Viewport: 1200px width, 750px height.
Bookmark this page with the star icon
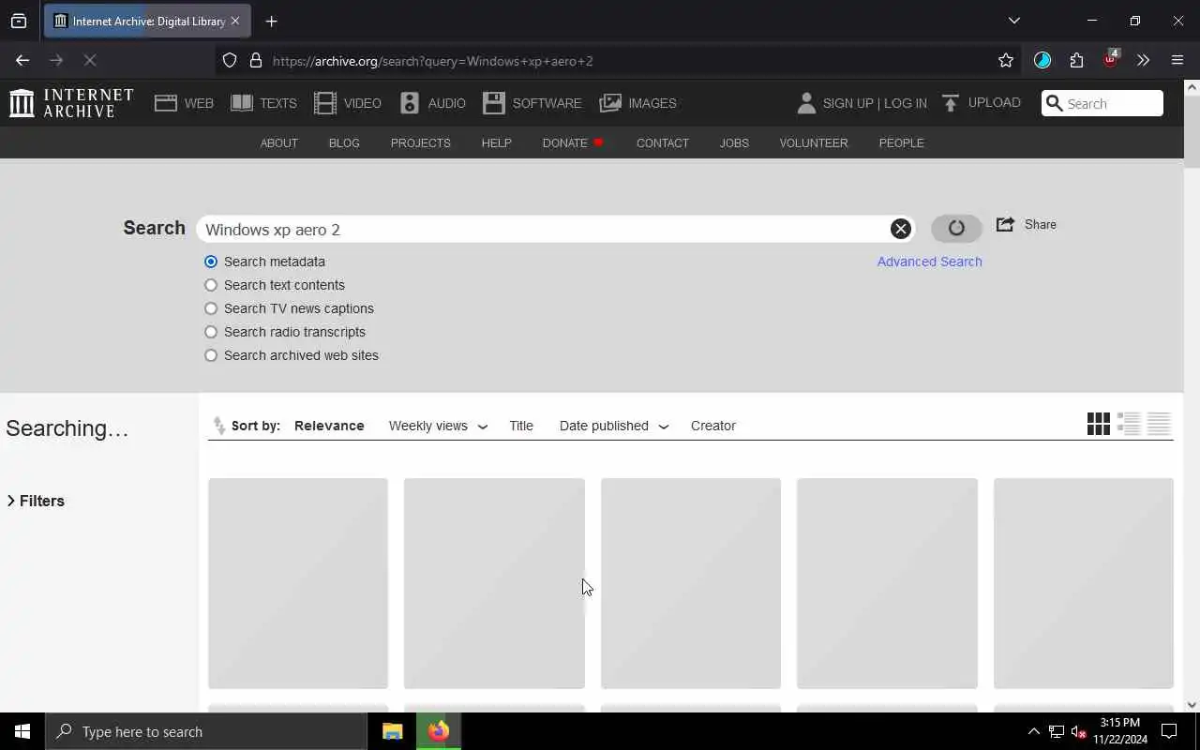coord(1006,60)
